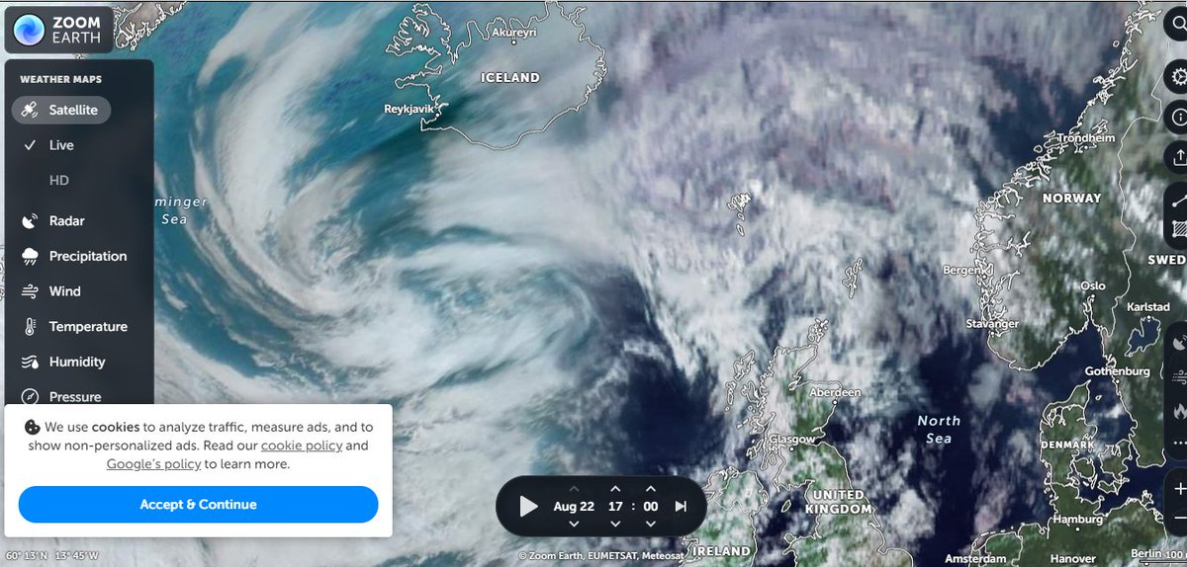Switch to HD satellite imagery

pos(59,181)
